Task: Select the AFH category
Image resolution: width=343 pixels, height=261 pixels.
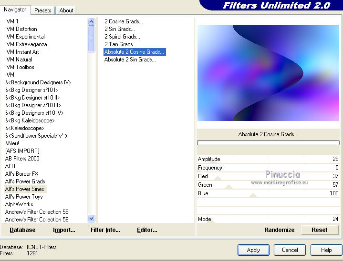Action: [10, 166]
